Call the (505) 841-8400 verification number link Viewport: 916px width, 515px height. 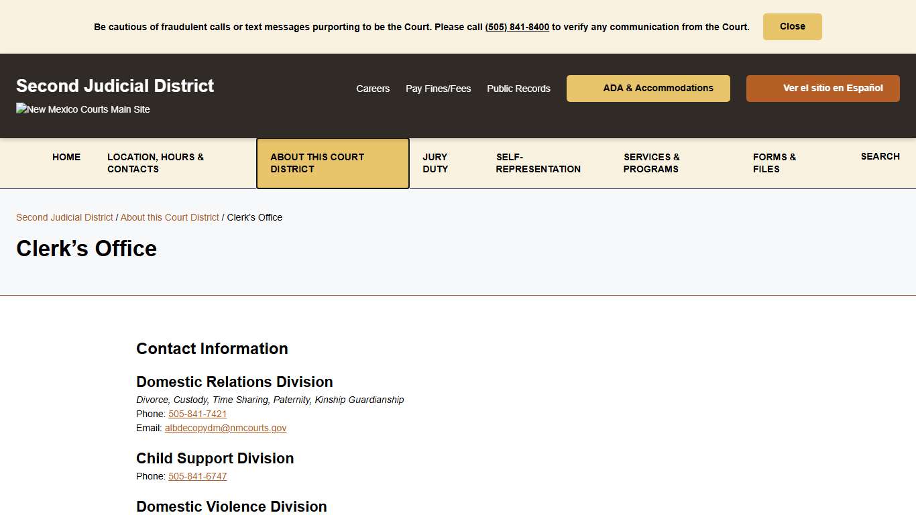(x=517, y=27)
